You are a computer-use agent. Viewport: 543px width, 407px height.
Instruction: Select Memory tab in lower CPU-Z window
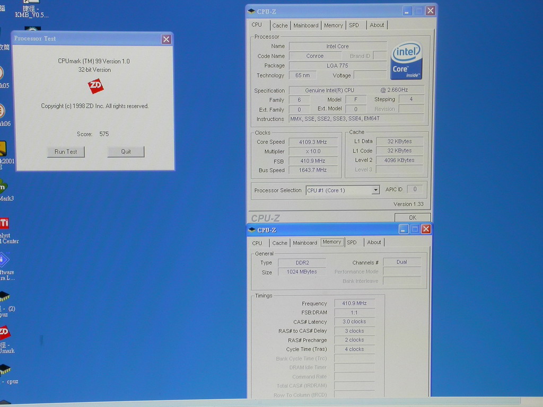coord(332,242)
